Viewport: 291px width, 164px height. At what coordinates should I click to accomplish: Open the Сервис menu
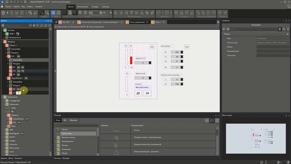click(30, 6)
